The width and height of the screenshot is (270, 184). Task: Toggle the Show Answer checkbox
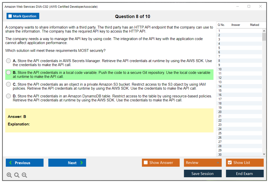pyautogui.click(x=146, y=163)
